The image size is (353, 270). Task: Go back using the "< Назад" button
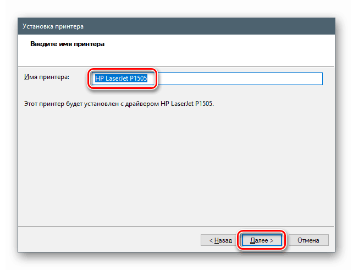click(220, 240)
